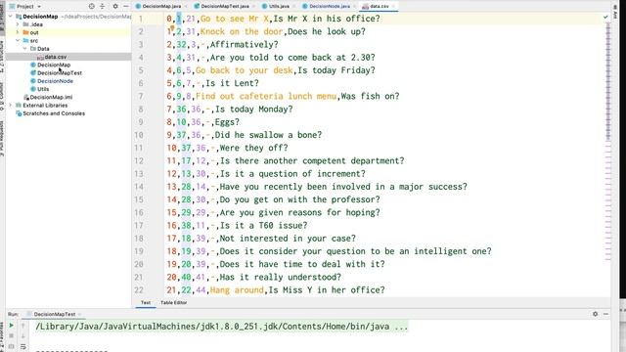Viewport: 626px width, 352px height.
Task: Close the DecisionMapTest run tab
Action: point(79,314)
